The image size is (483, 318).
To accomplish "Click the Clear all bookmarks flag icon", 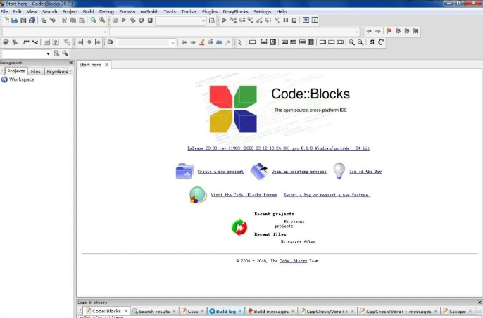I will coord(416,31).
